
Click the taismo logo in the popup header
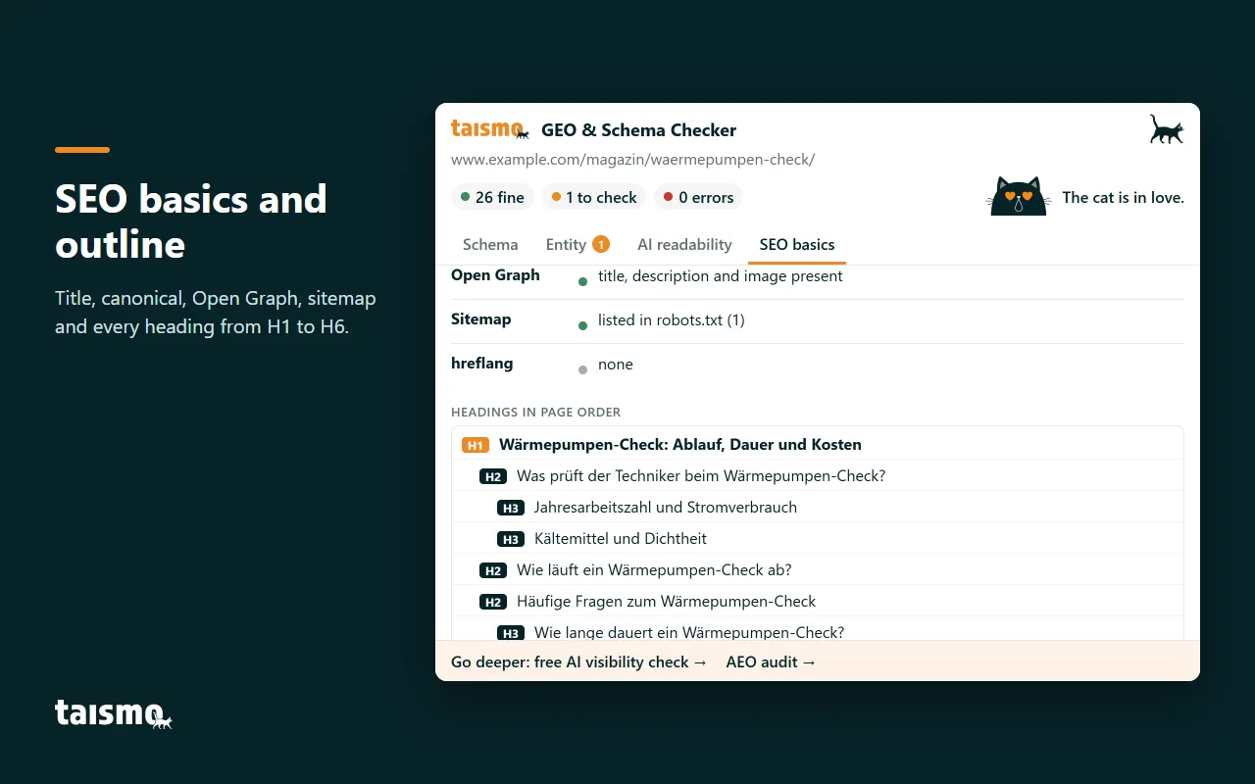490,129
